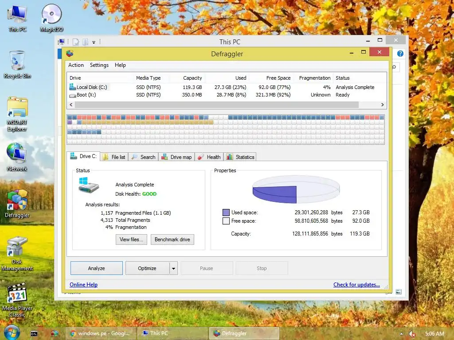Open the Help menu

pyautogui.click(x=120, y=65)
